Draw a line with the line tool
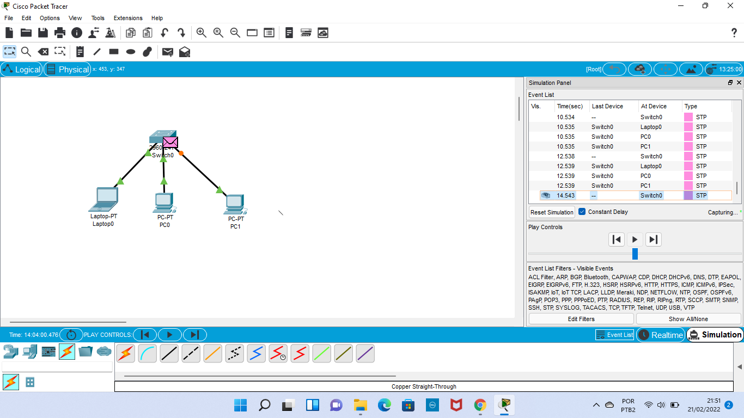Image resolution: width=744 pixels, height=418 pixels. (x=97, y=52)
